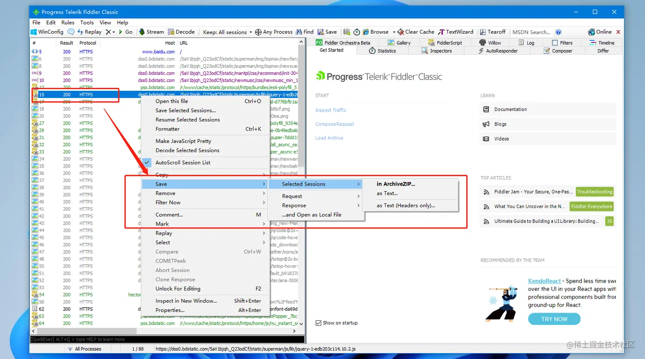This screenshot has width=645, height=359.
Task: Switch to the Inspectors tab
Action: click(x=436, y=51)
